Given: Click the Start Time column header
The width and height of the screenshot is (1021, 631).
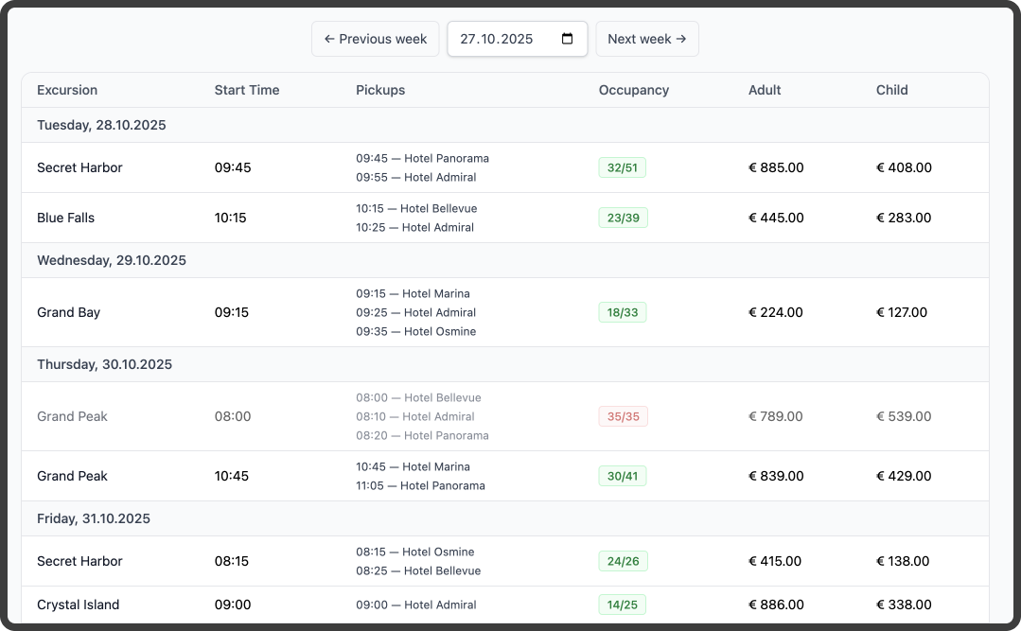Looking at the screenshot, I should (247, 90).
